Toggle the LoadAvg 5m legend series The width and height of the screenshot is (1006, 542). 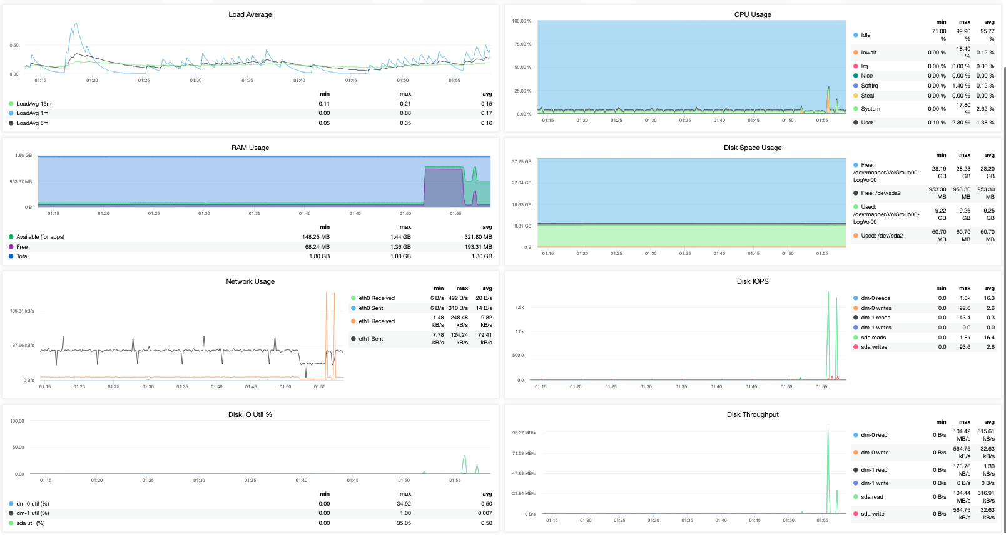coord(32,123)
